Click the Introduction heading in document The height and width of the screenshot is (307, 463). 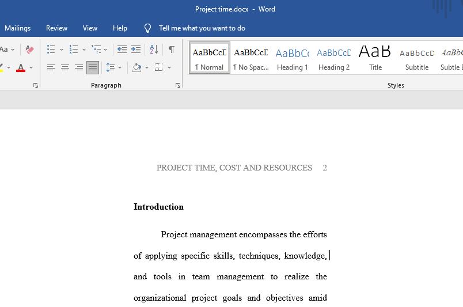(x=158, y=207)
